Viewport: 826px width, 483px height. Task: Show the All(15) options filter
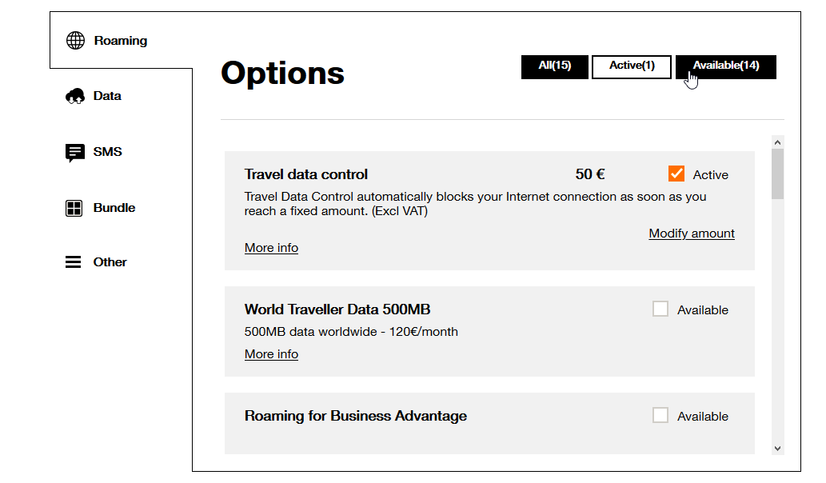(555, 67)
